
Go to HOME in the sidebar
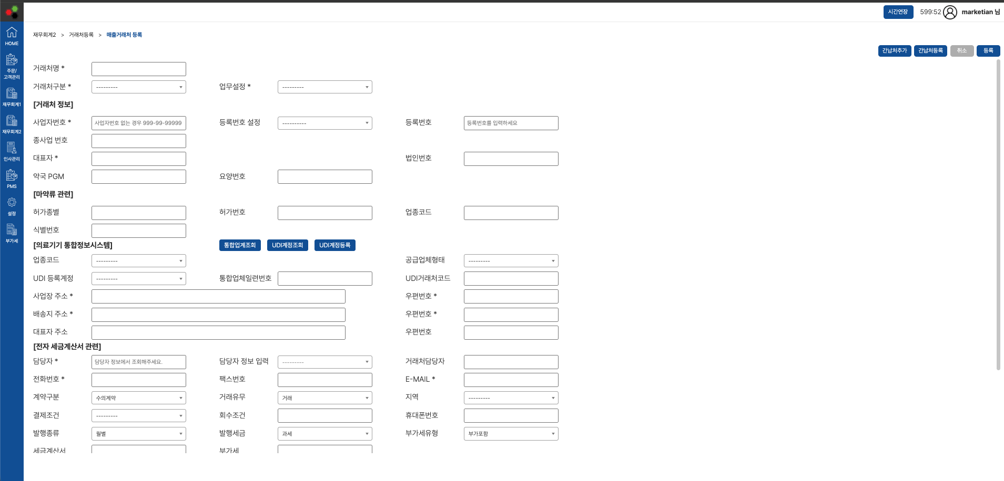12,36
